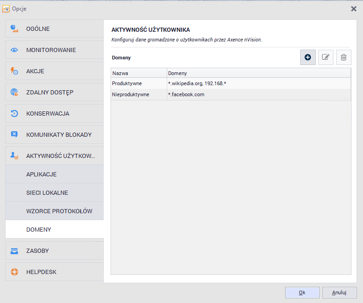
Task: Cancel with the Anuluj button
Action: [x=340, y=292]
